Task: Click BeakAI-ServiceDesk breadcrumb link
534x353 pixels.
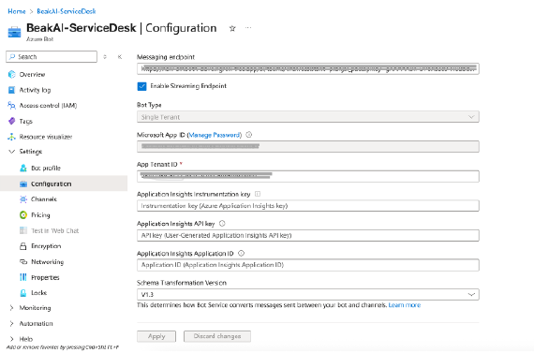Action: pos(67,11)
